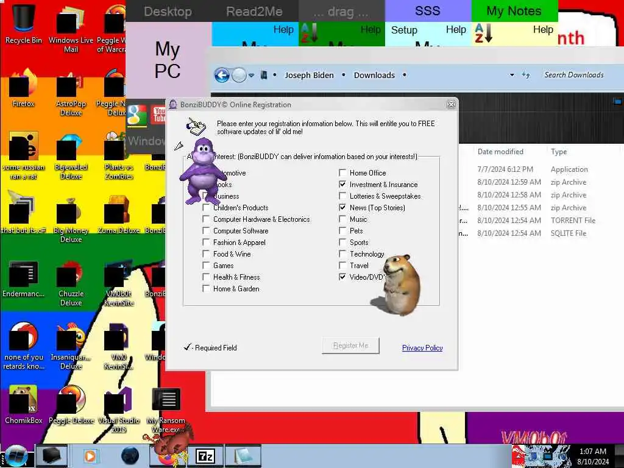Image resolution: width=624 pixels, height=468 pixels.
Task: Open Peggle Deluxe desktop icon
Action: click(x=71, y=405)
